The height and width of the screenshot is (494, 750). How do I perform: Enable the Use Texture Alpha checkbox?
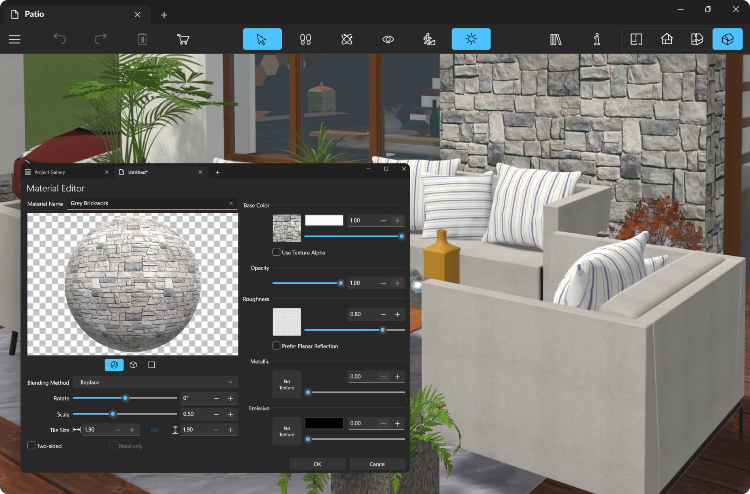[276, 252]
